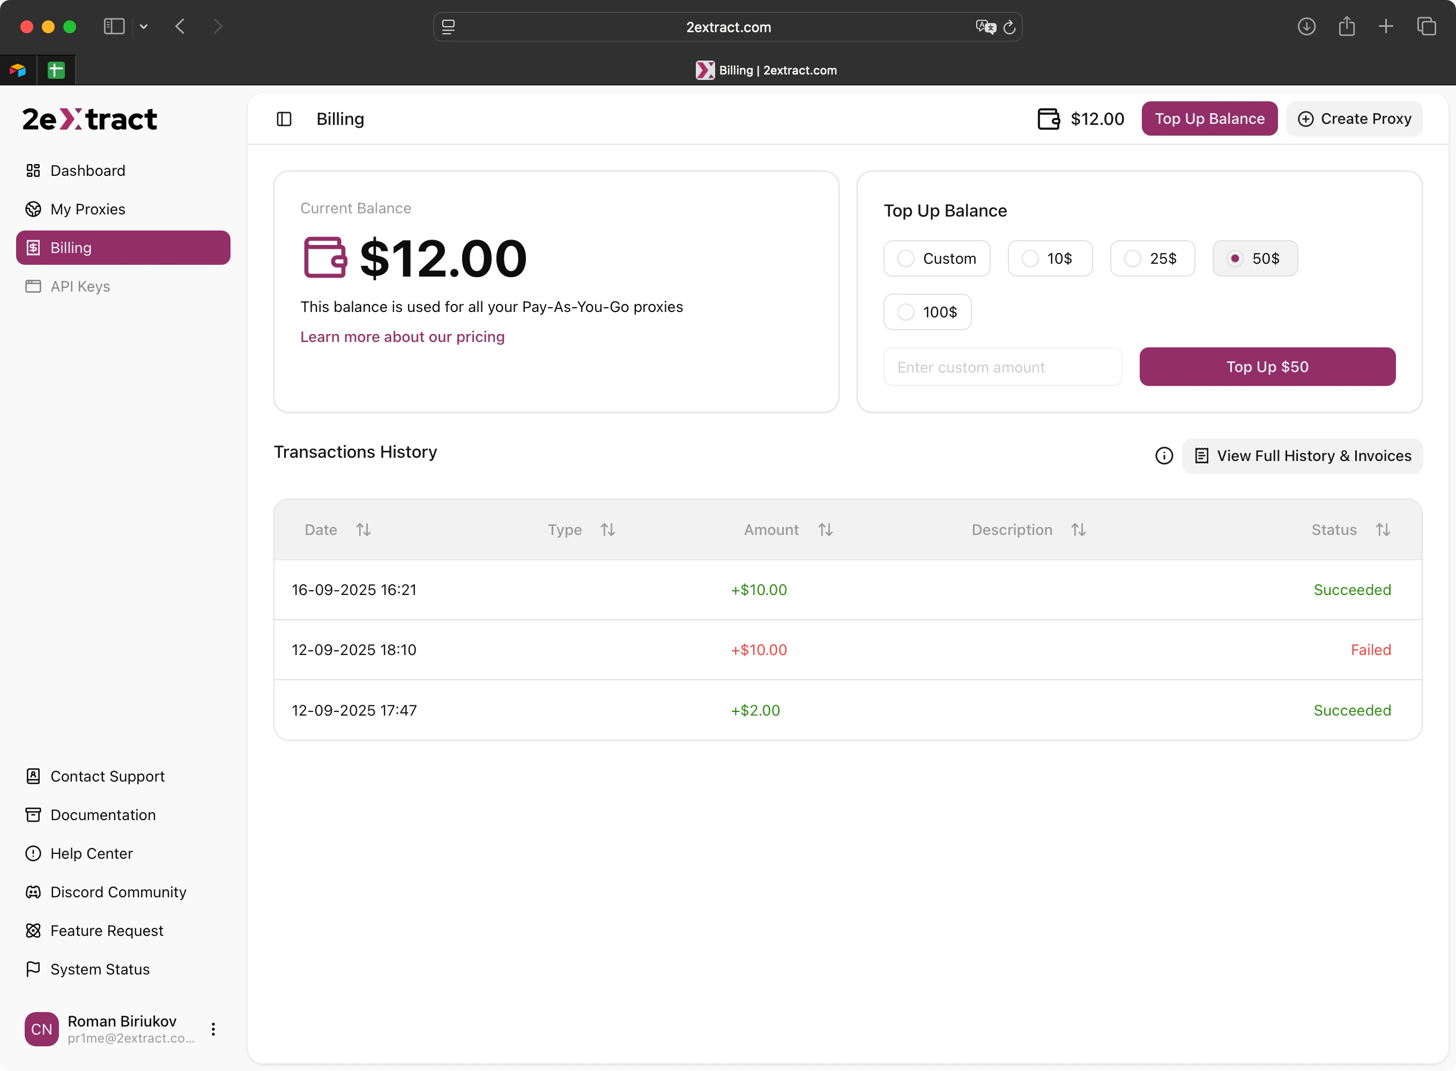The image size is (1456, 1071).
Task: Open Safari's share icon
Action: click(1347, 27)
